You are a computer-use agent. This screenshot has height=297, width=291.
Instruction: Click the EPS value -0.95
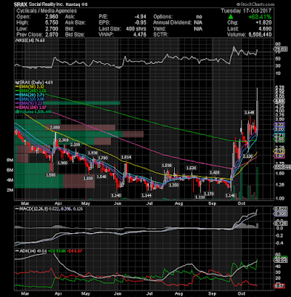coord(140,23)
